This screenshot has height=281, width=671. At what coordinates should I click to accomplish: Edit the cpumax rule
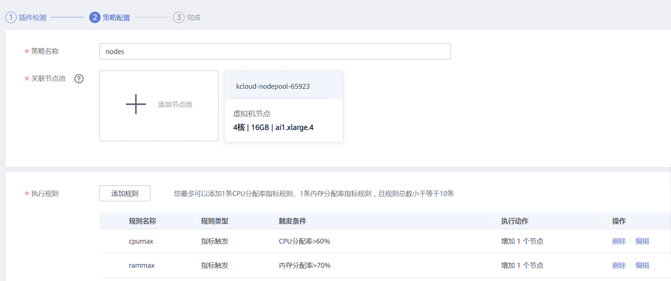[642, 241]
